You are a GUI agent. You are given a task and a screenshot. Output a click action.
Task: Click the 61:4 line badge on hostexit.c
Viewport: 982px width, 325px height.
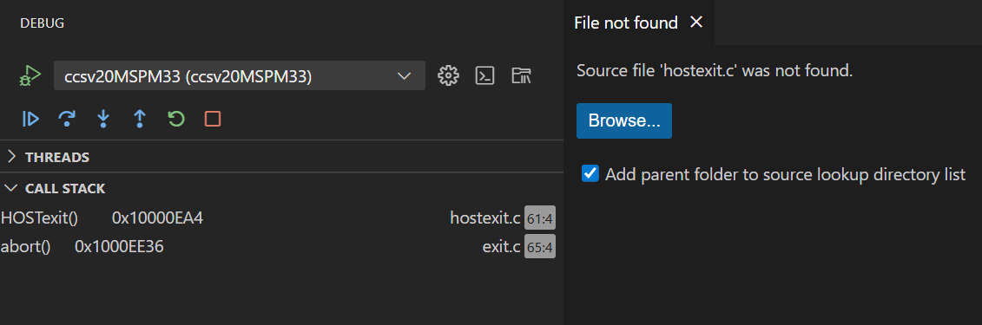click(540, 218)
